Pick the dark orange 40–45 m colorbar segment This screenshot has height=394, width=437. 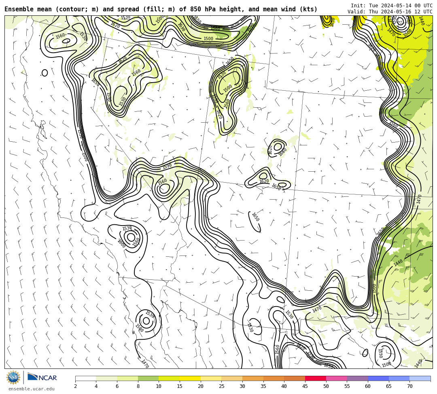[295, 378]
